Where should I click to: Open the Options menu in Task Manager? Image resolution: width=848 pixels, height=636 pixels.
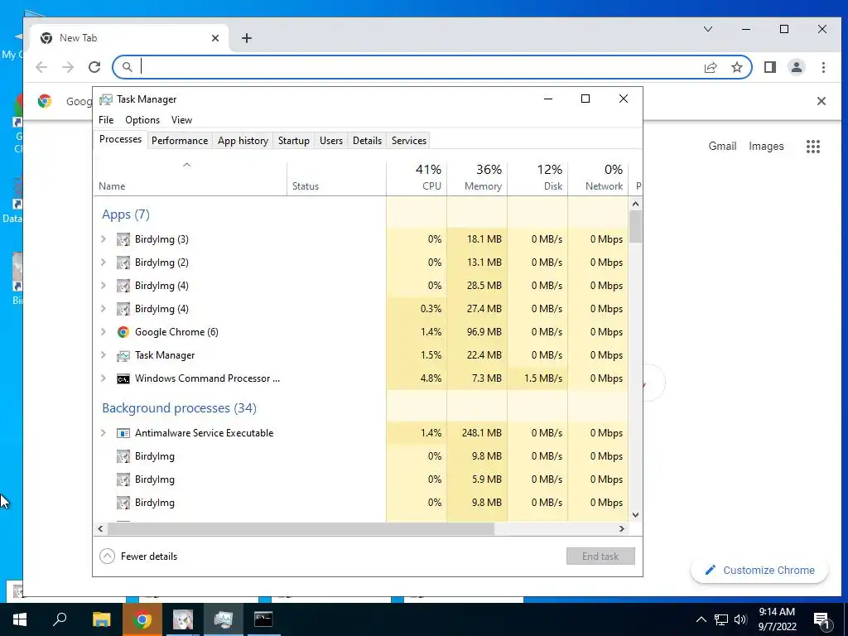(142, 120)
